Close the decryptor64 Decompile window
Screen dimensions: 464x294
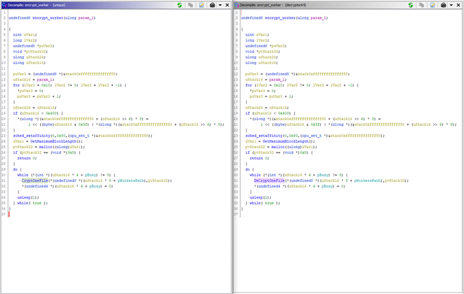(458, 5)
